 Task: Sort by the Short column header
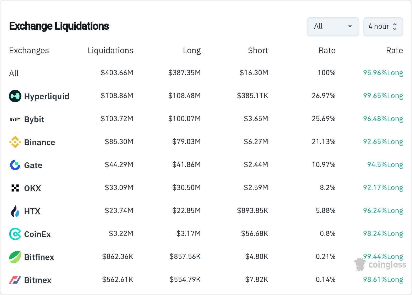258,50
